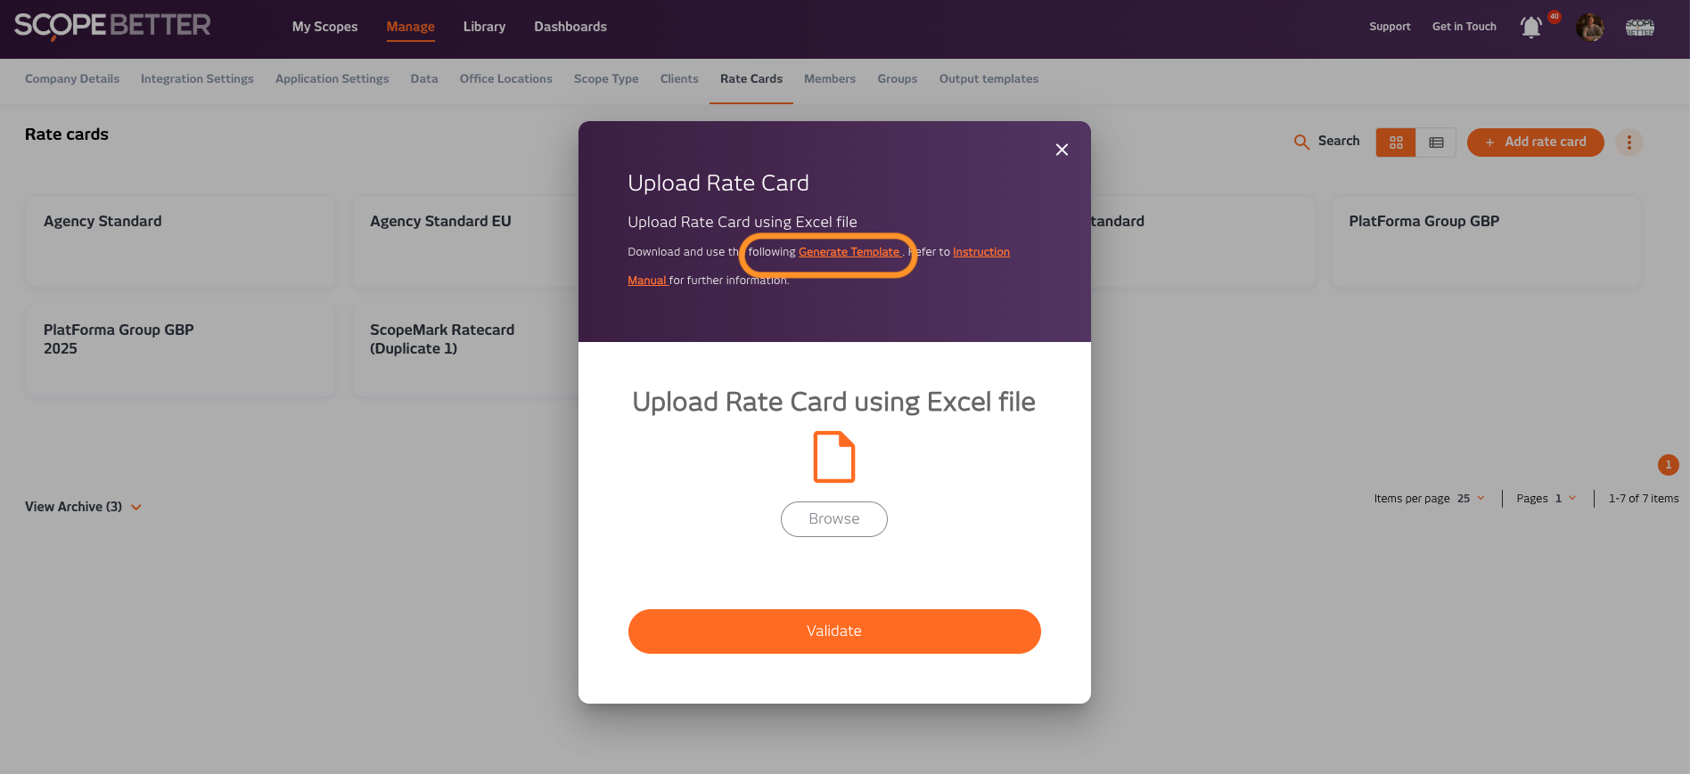Open the Items per page dropdown
The height and width of the screenshot is (774, 1690).
pyautogui.click(x=1471, y=499)
